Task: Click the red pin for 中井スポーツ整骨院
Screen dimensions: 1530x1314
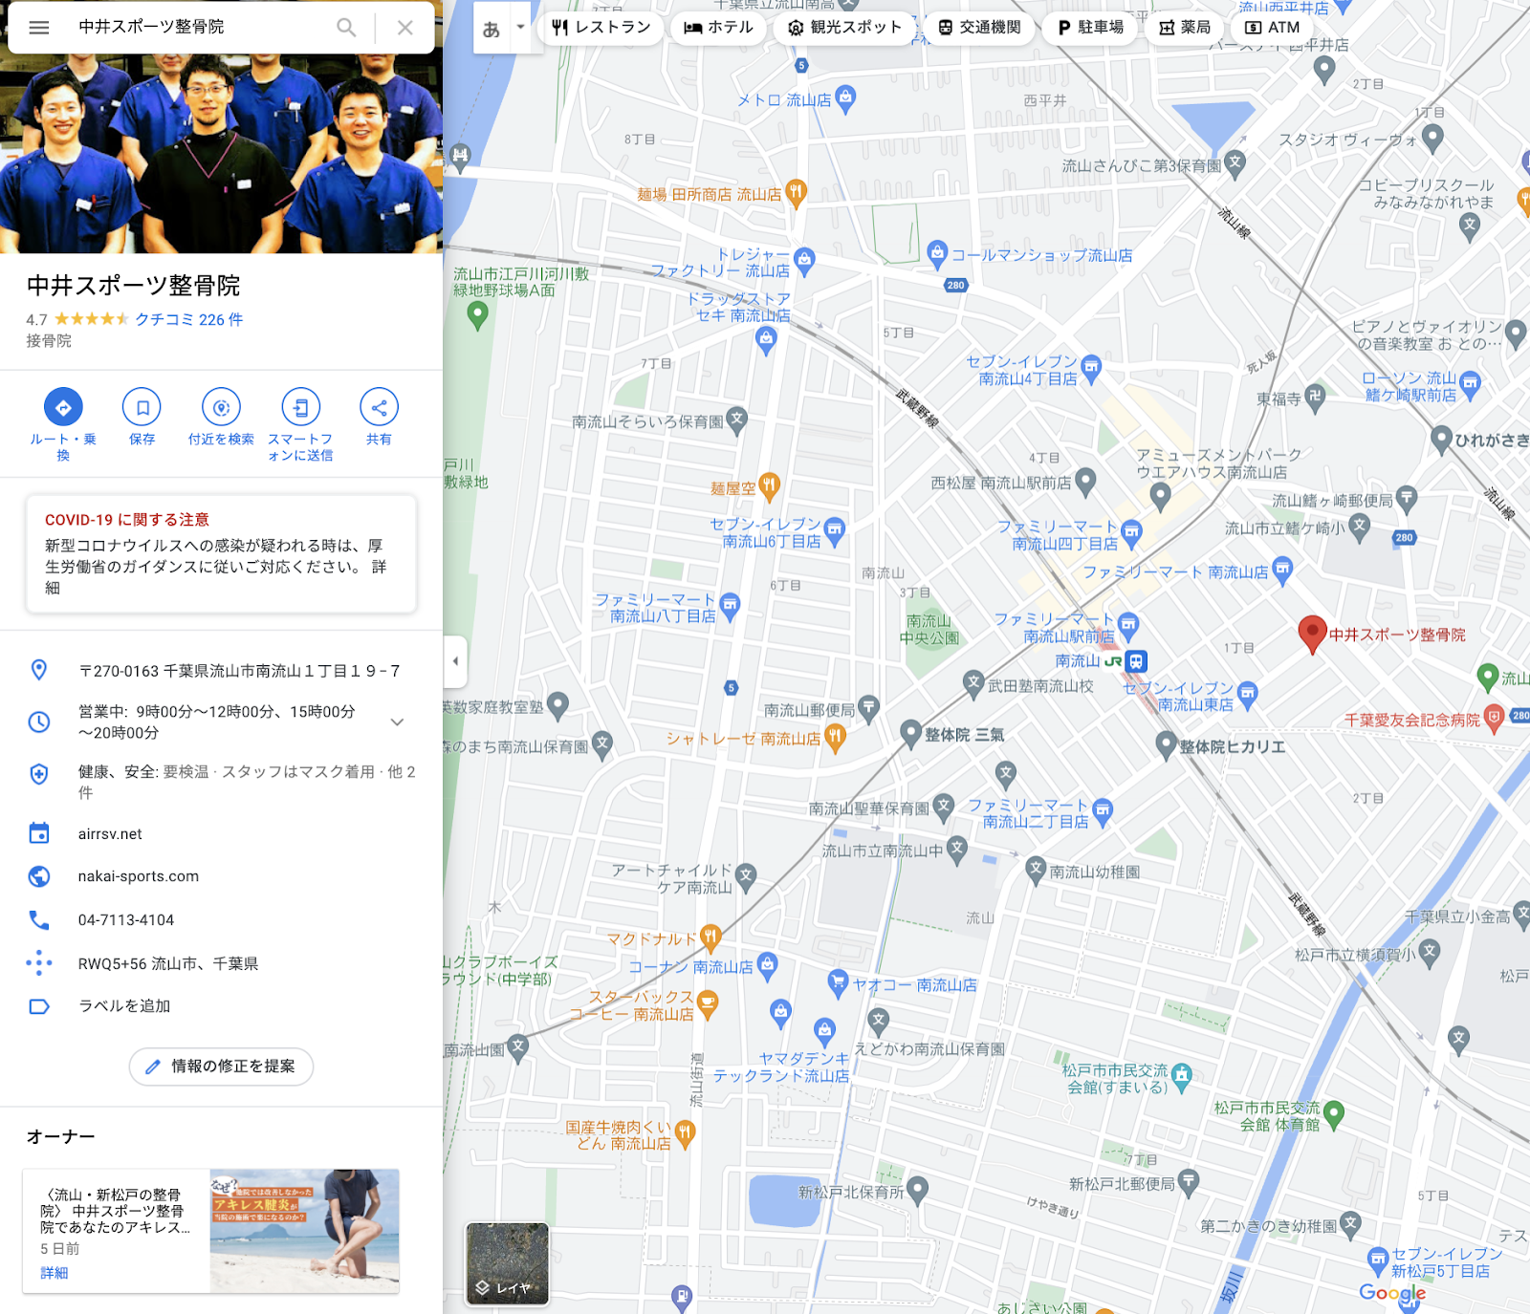Action: point(1312,635)
